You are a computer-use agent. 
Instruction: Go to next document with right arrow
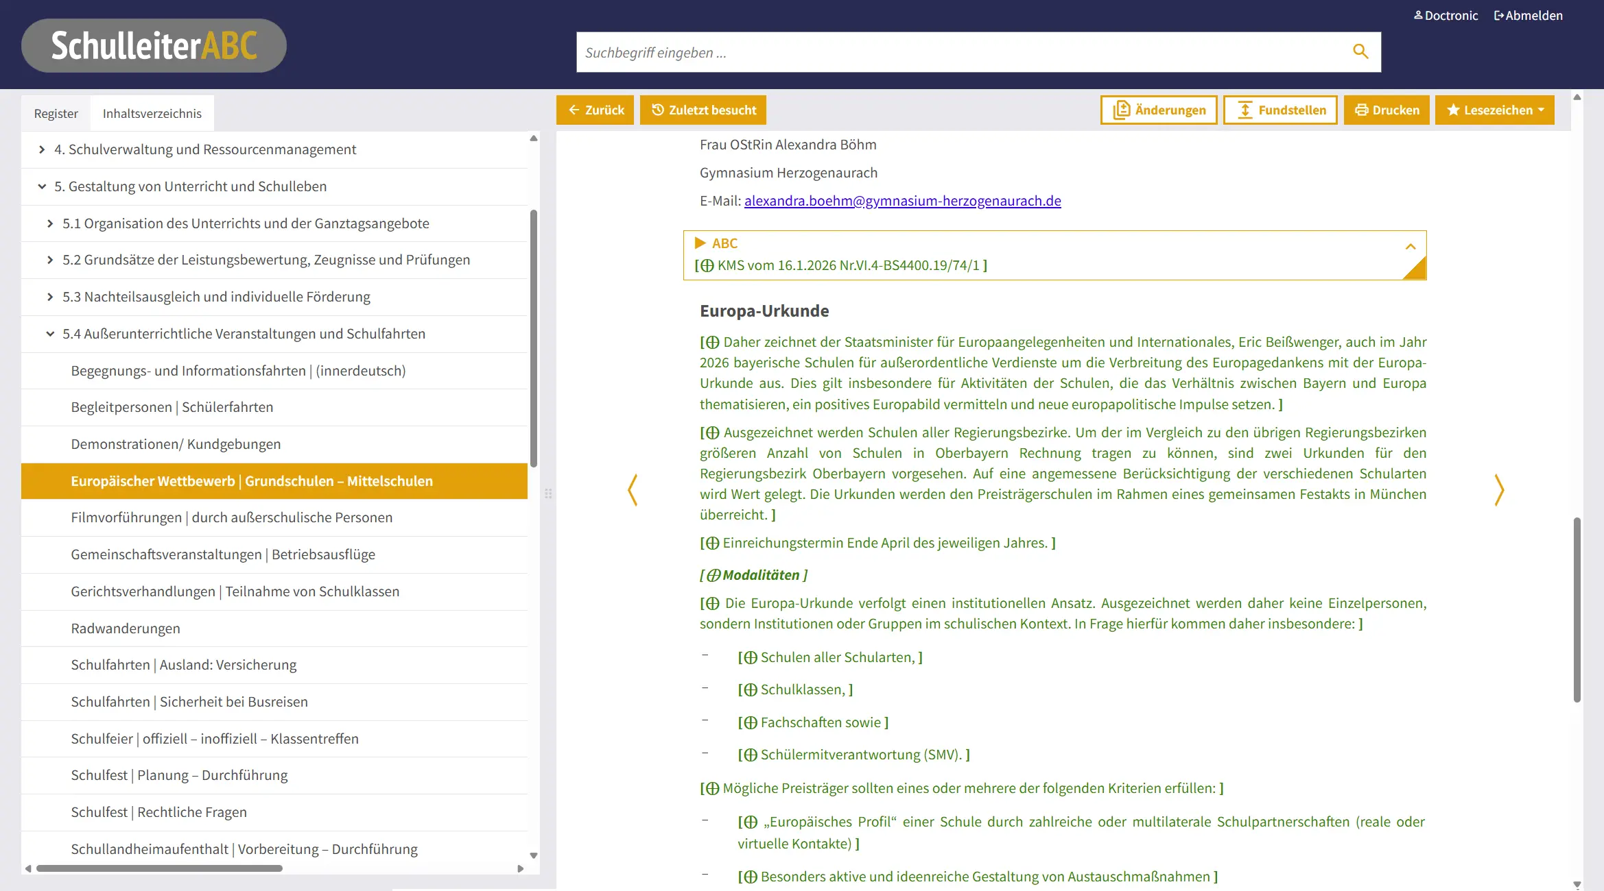(1499, 490)
